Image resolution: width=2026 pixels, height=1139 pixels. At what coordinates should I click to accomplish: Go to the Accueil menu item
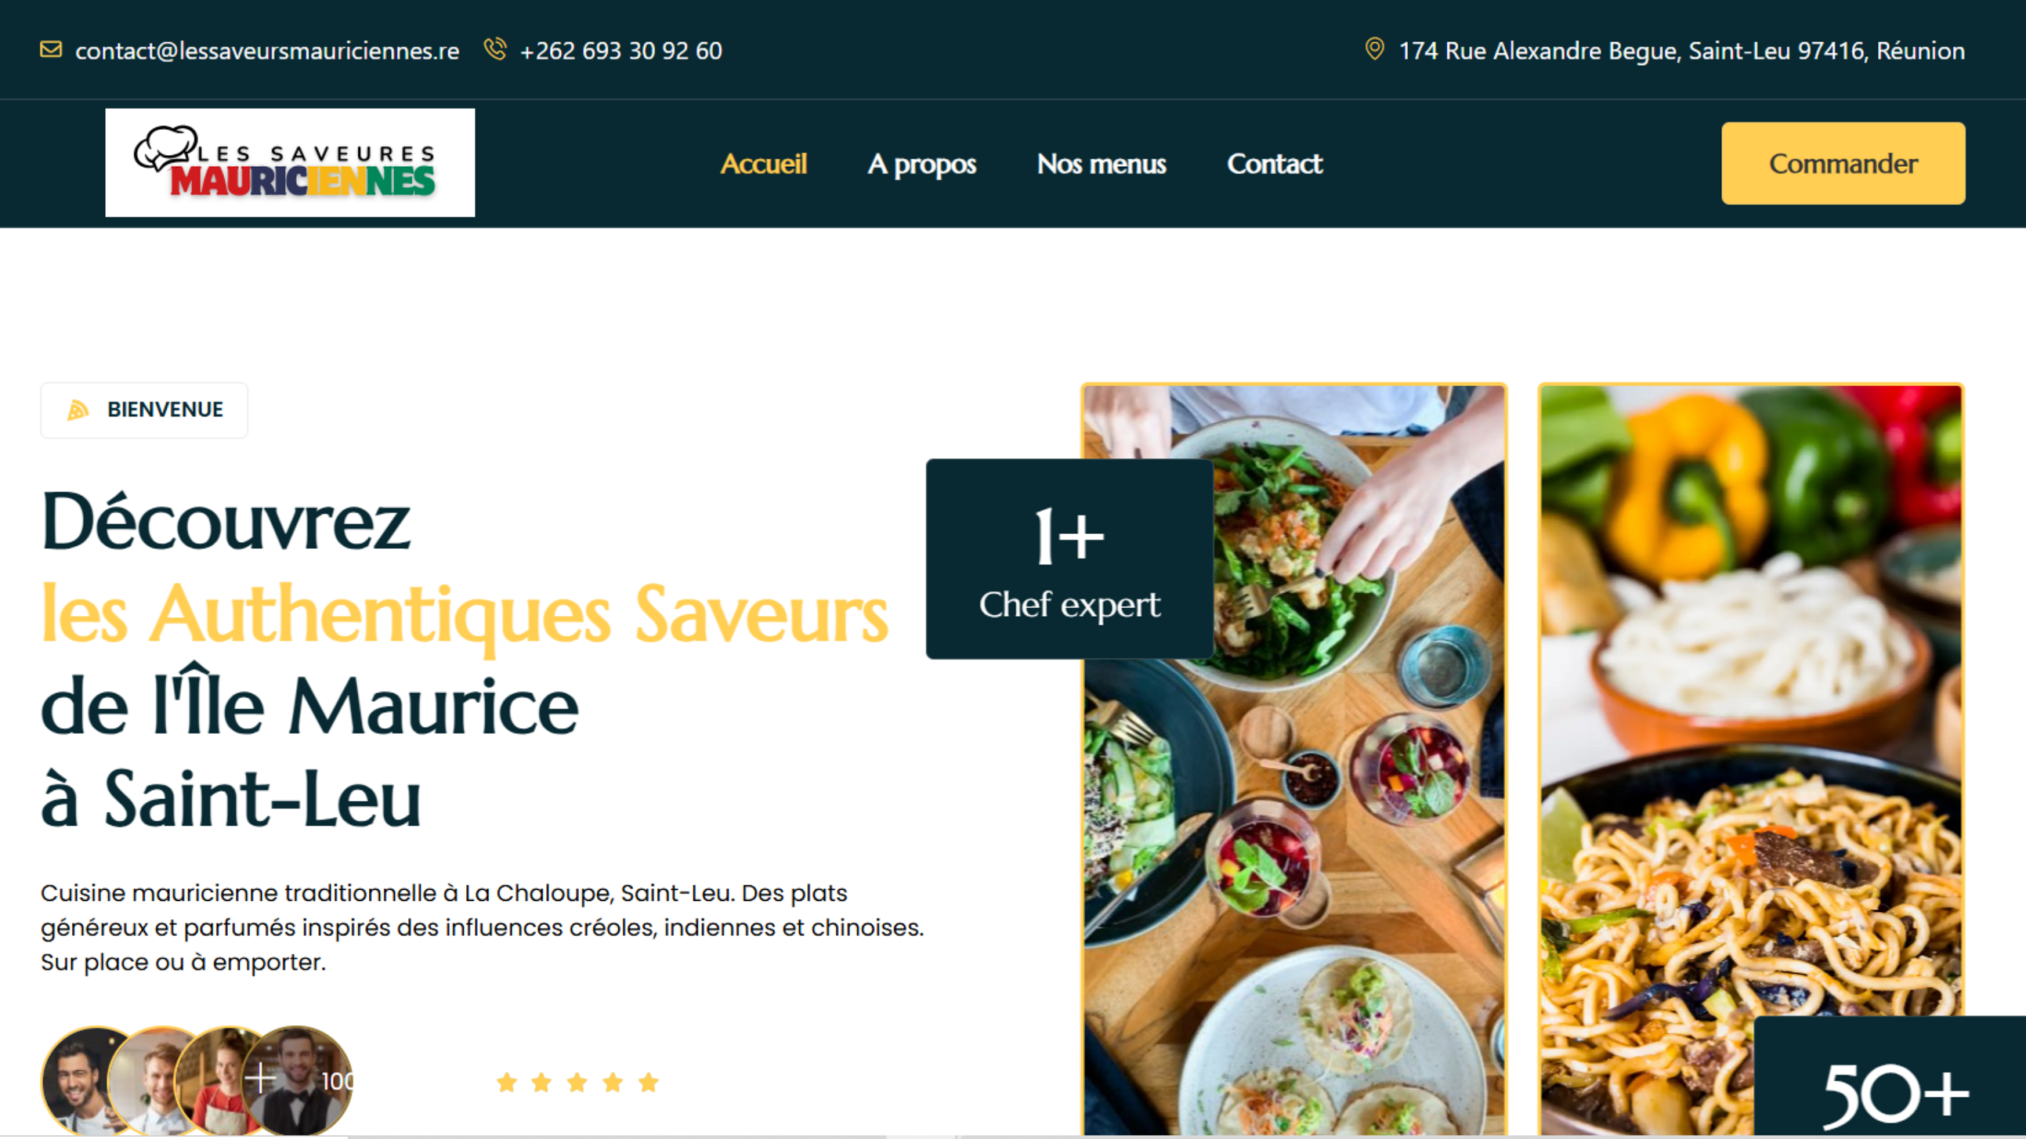pyautogui.click(x=764, y=164)
